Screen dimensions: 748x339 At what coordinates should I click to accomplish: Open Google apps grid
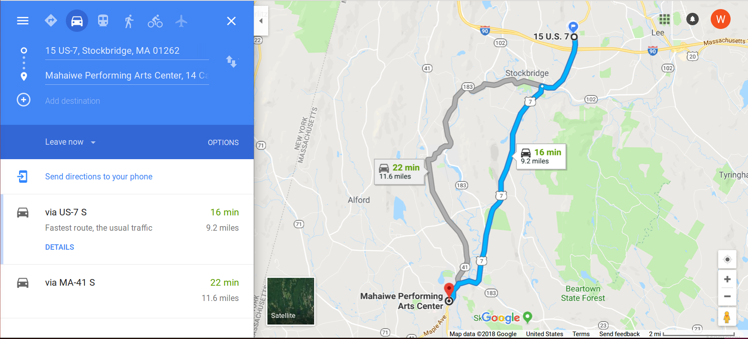664,19
